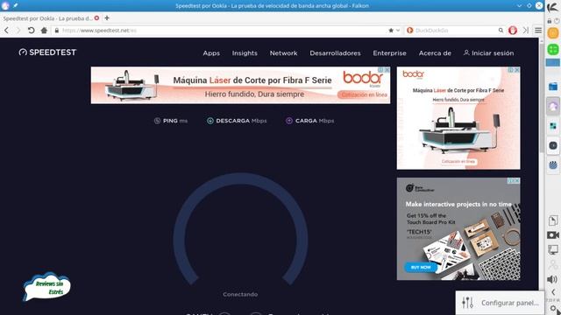Click the clapperboard video app icon in panel

click(x=553, y=165)
